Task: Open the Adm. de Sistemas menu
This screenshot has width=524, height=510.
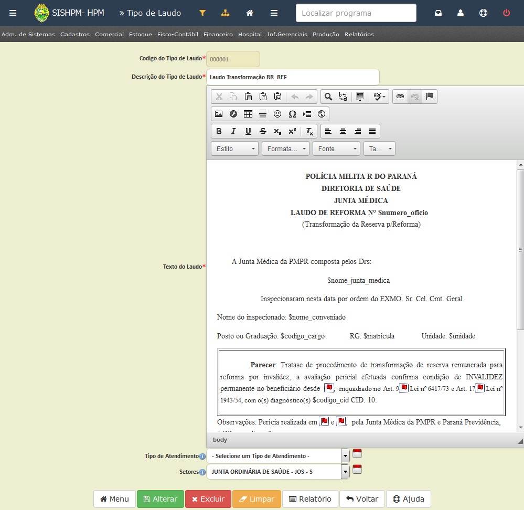Action: (x=28, y=34)
